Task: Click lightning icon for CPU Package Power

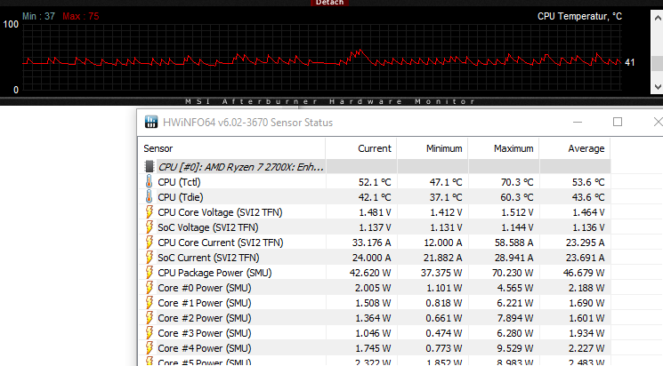Action: 149,273
